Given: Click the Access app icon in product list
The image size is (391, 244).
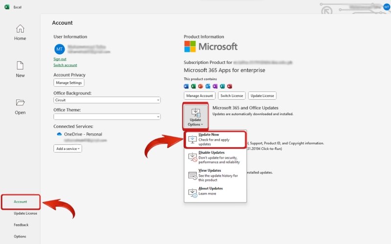Looking at the screenshot, I should coord(229,86).
